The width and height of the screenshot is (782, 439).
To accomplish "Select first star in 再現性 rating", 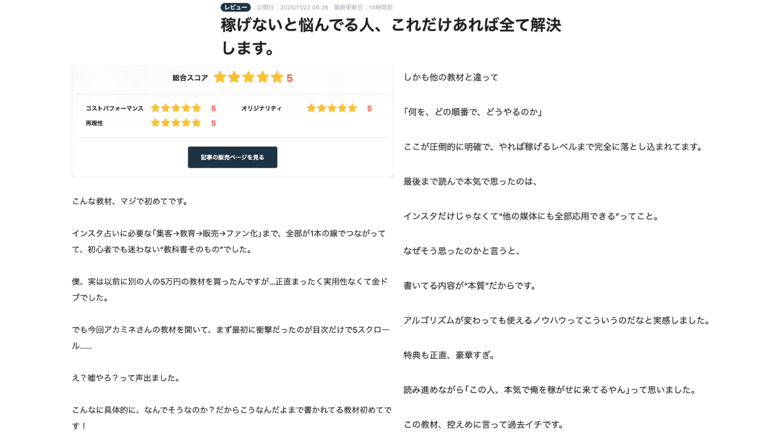I will [x=155, y=123].
